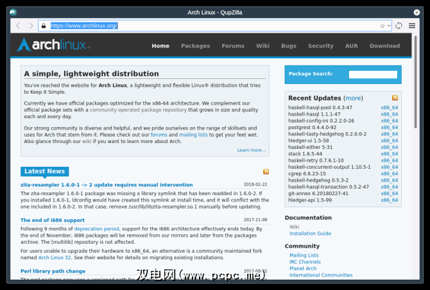Click x86_64 link for stack 1.6.5-44
430x290 pixels.
(x=389, y=154)
